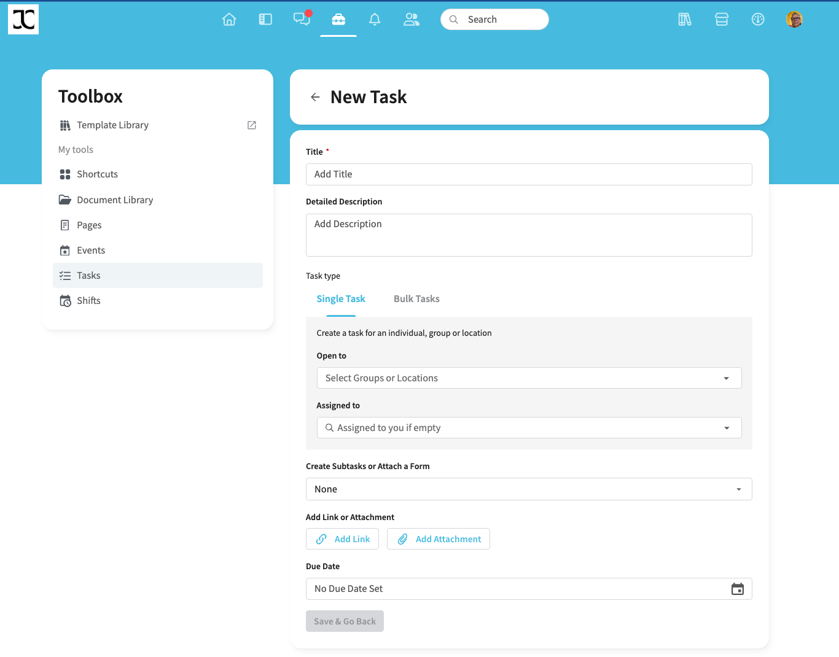Screen dimensions: 839x657
Task: Go to the Home icon in top navigation
Action: pyautogui.click(x=229, y=20)
